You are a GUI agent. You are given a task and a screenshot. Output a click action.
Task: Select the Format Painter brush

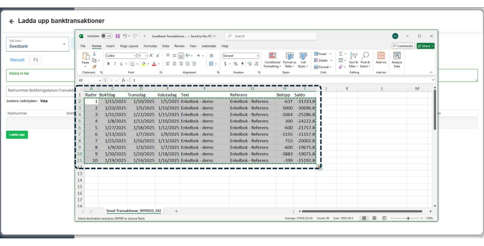click(x=94, y=66)
